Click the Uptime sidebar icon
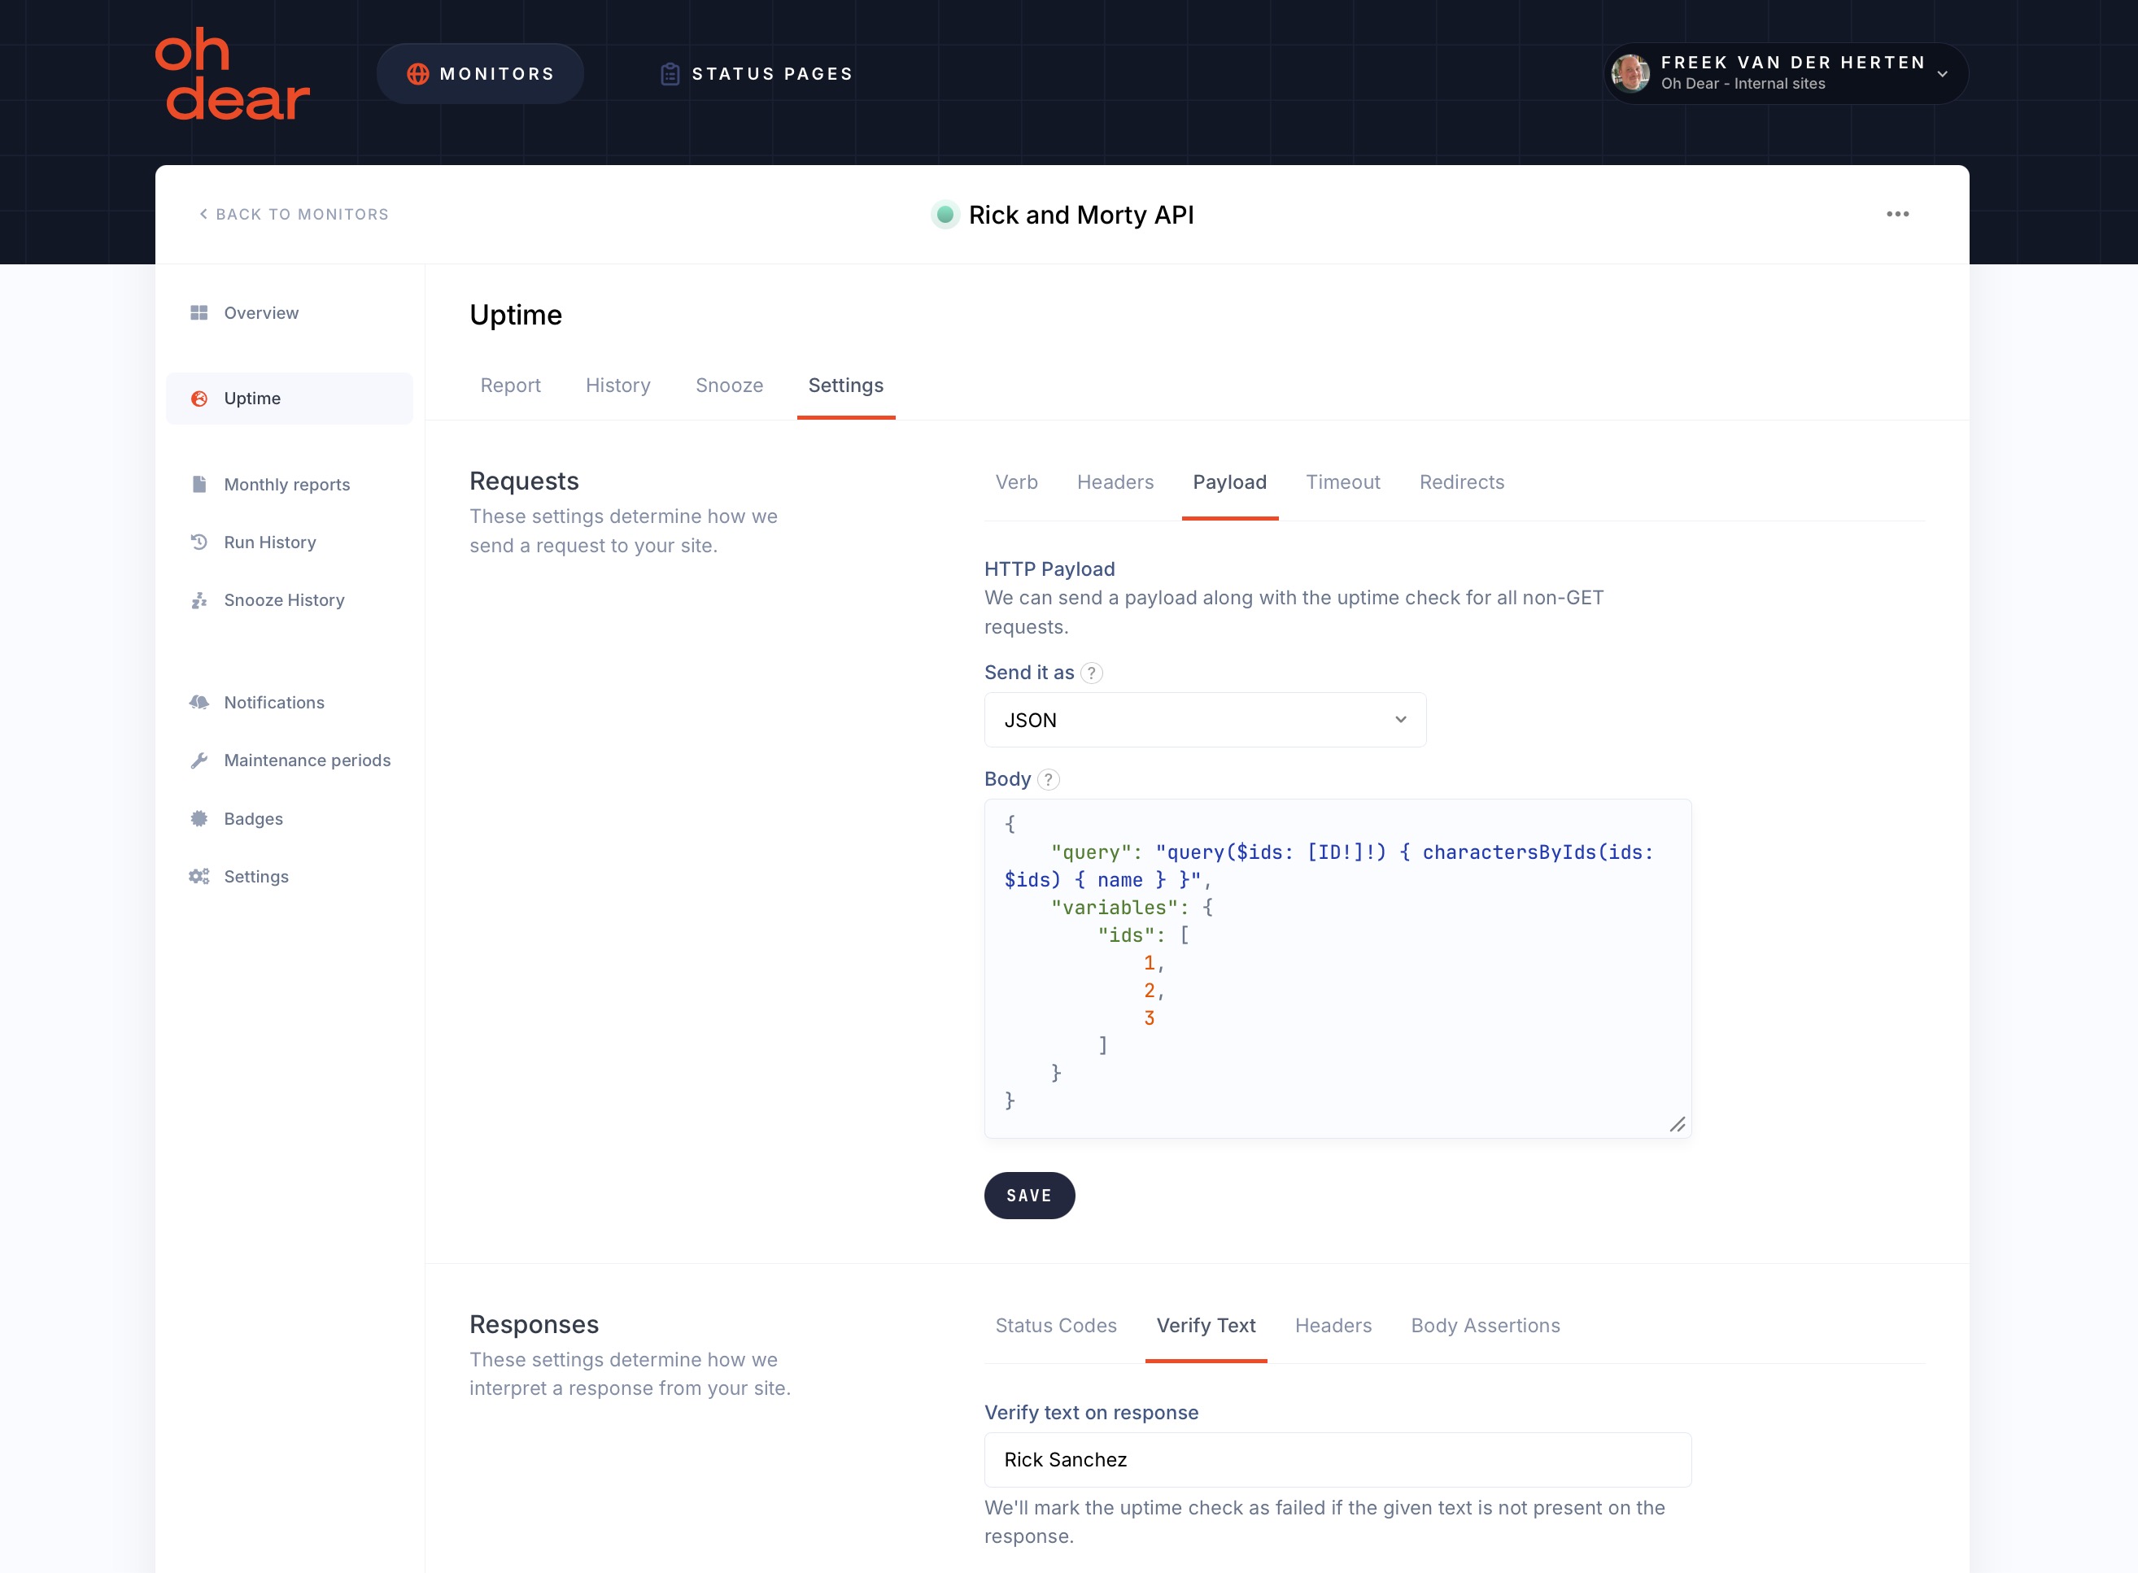Image resolution: width=2138 pixels, height=1573 pixels. pyautogui.click(x=199, y=399)
